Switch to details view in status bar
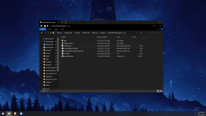206x116 pixels. (x=158, y=91)
